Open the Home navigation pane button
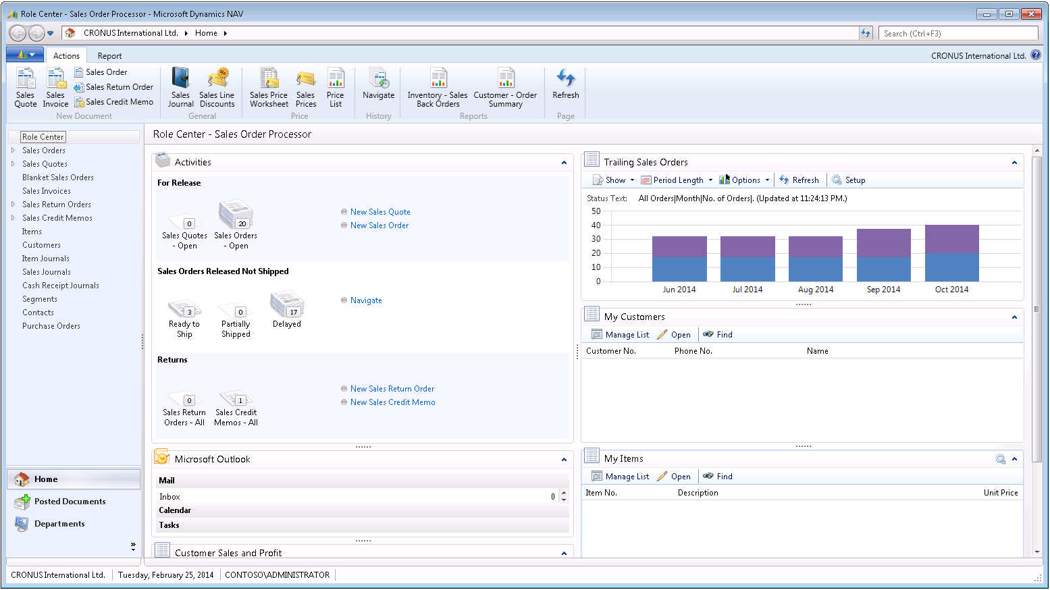The height and width of the screenshot is (590, 1050). (74, 479)
